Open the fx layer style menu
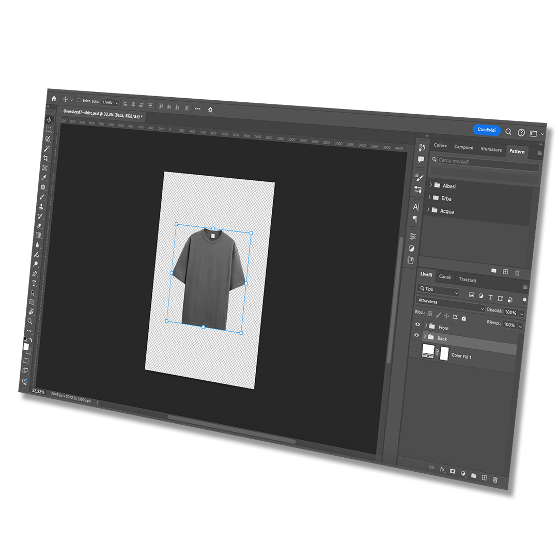This screenshot has height=558, width=558. coord(442,469)
